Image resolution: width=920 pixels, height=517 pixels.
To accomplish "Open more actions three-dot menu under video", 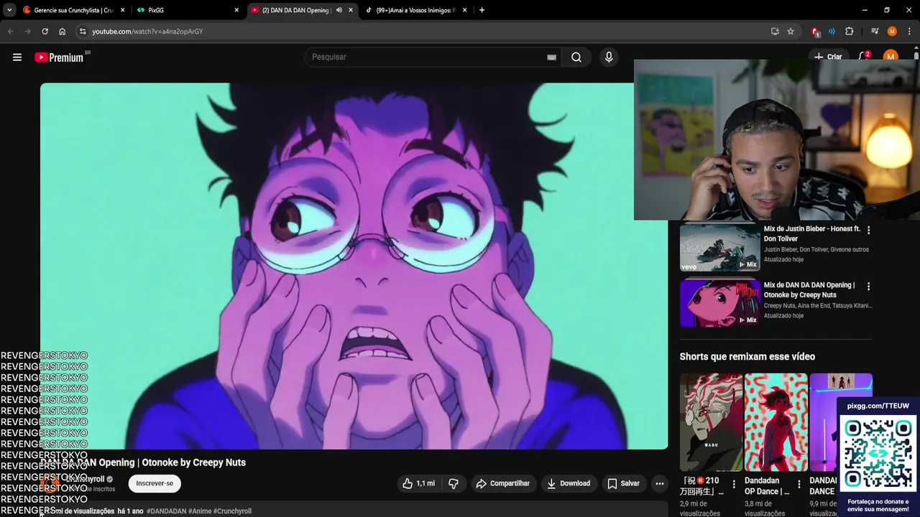I will point(659,483).
